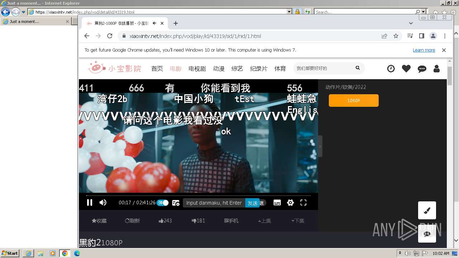Go back in Chrome
The width and height of the screenshot is (459, 258).
tap(87, 36)
